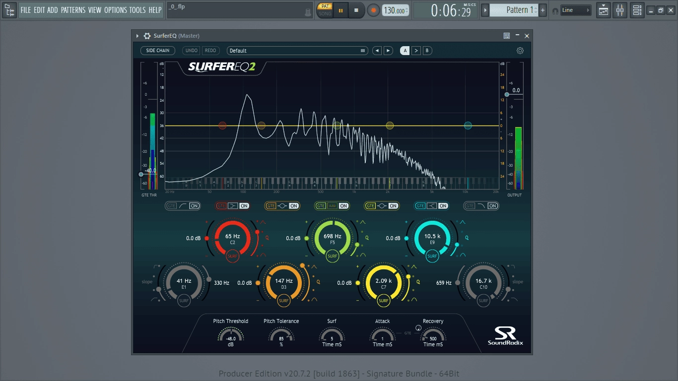Enable GTE on the red band
The width and height of the screenshot is (678, 381).
[221, 206]
